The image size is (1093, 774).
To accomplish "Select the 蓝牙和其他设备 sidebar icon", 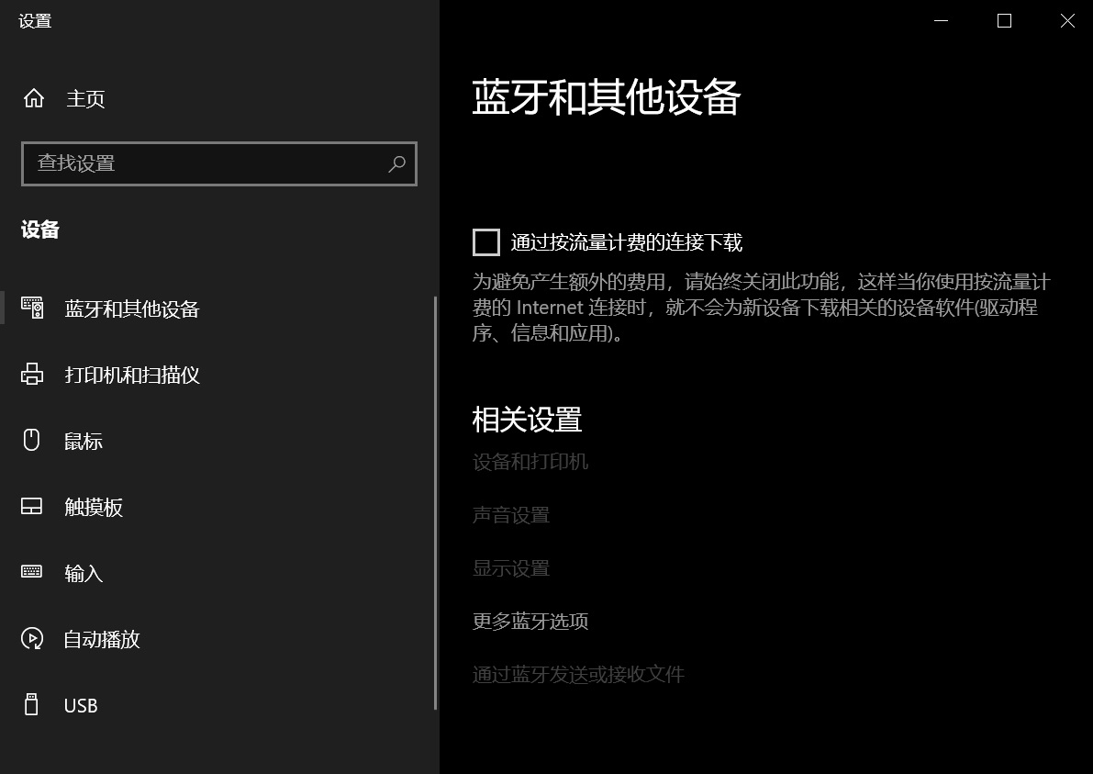I will 32,308.
